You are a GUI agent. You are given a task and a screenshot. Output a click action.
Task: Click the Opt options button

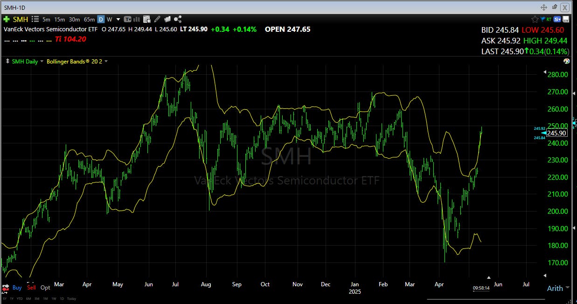45,288
